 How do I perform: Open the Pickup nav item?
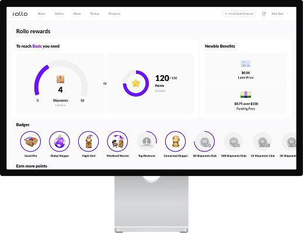95,14
